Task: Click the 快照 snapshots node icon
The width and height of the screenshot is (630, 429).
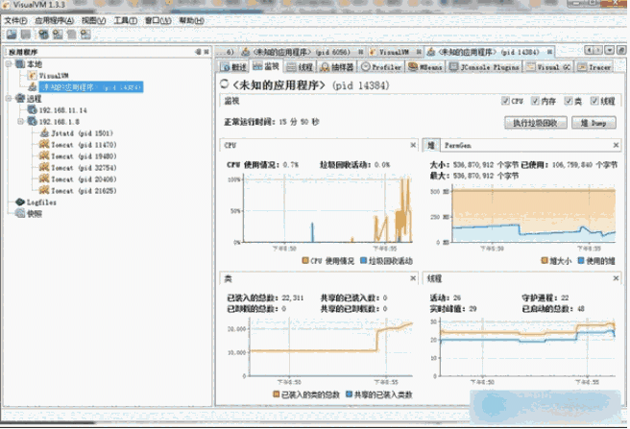Action: pos(20,213)
